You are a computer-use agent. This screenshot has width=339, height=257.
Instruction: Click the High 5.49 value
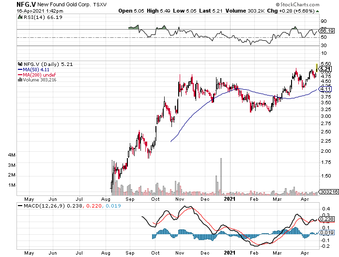pyautogui.click(x=158, y=11)
